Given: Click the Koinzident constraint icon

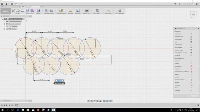Looking at the screenshot, I should coord(191,61).
